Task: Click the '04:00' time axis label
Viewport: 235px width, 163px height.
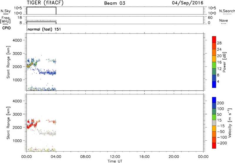Action: coord(56,157)
